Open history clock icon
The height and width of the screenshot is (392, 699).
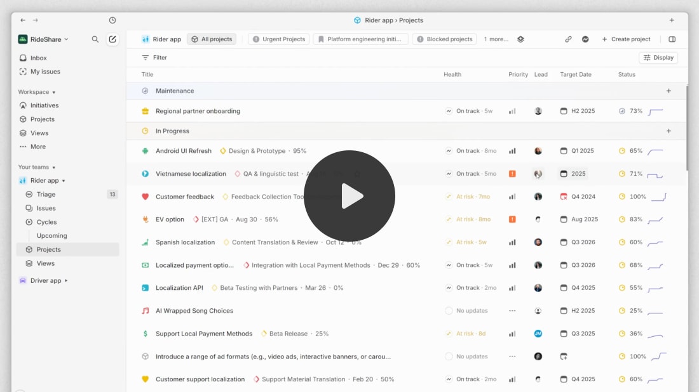pyautogui.click(x=112, y=20)
